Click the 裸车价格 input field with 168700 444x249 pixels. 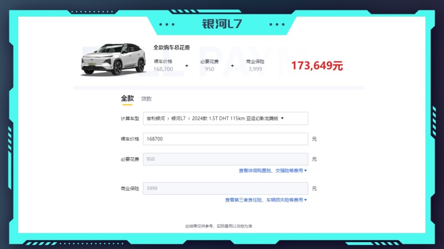pos(226,139)
